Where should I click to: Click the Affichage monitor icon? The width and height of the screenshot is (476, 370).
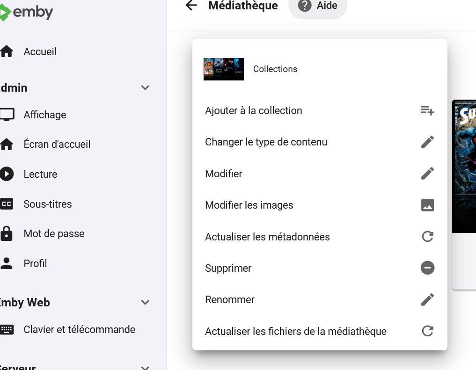pyautogui.click(x=7, y=114)
